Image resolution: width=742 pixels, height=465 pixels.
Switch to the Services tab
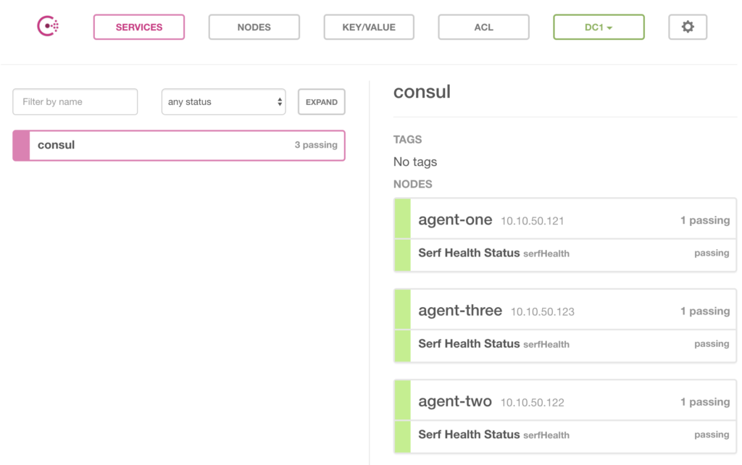coord(139,28)
